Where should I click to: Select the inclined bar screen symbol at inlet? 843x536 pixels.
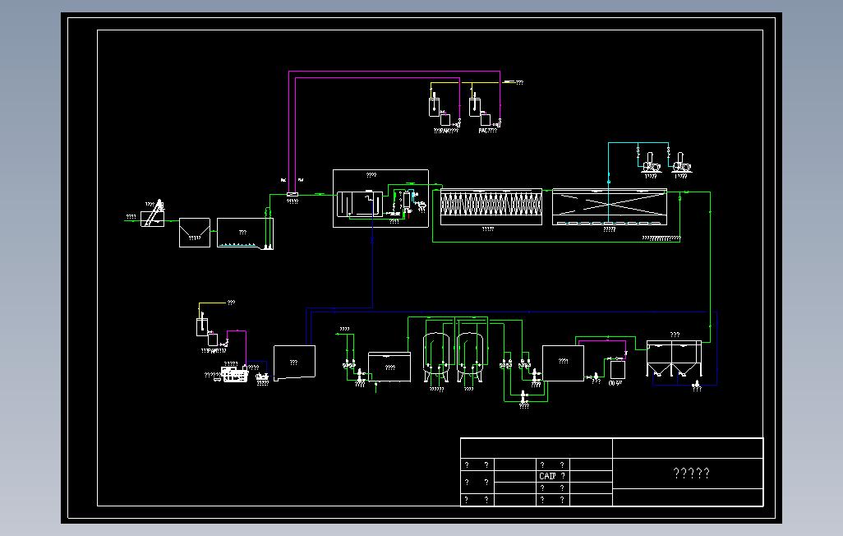point(153,215)
